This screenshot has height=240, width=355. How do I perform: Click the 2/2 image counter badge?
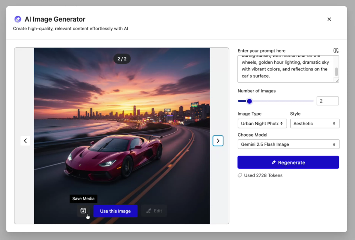(122, 59)
